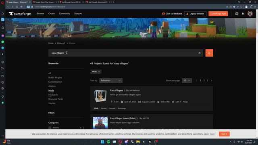This screenshot has height=145, width=258.
Task: Open the Create menu
Action: coord(52,13)
